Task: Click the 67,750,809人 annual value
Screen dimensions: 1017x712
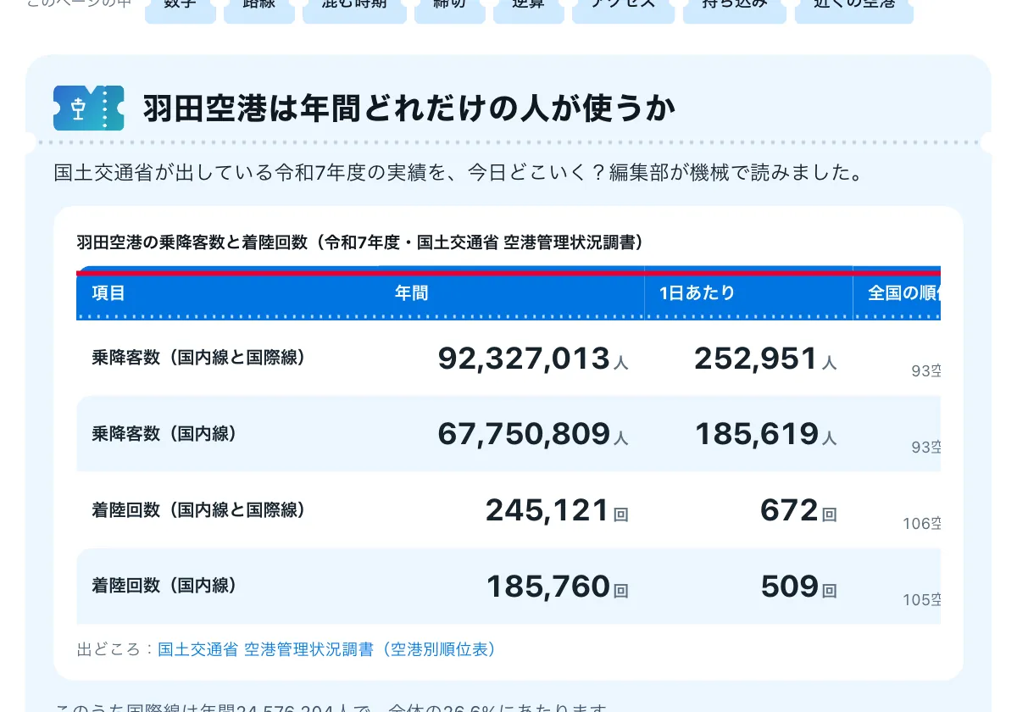Action: pos(533,434)
